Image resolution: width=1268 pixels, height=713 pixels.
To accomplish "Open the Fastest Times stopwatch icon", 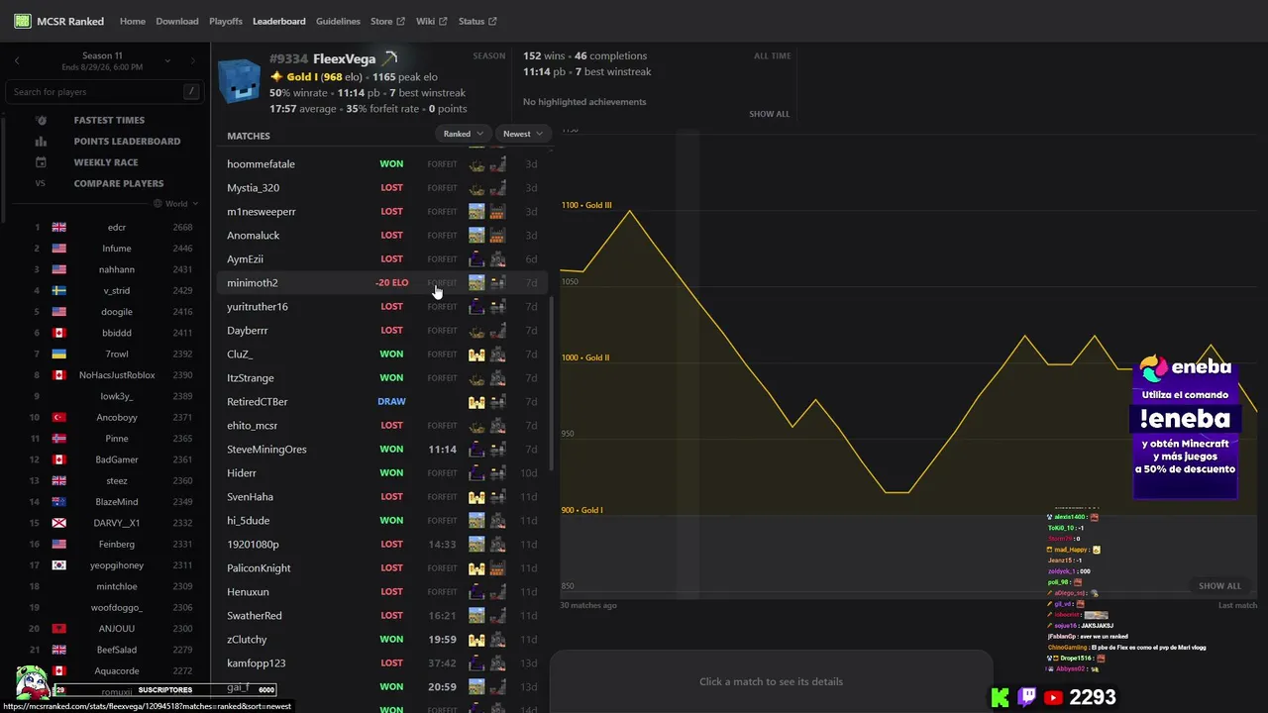I will click(41, 120).
